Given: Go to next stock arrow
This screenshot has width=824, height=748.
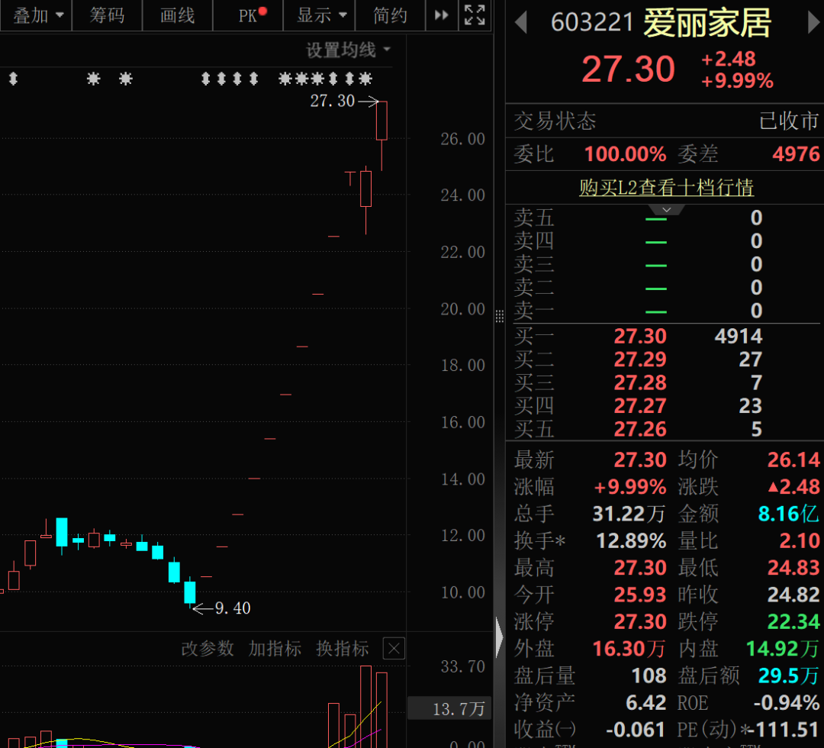Looking at the screenshot, I should (813, 23).
